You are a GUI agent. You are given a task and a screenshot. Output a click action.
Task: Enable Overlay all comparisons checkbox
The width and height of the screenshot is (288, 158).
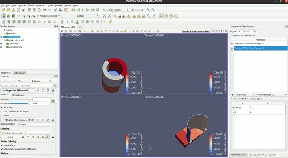point(232,36)
